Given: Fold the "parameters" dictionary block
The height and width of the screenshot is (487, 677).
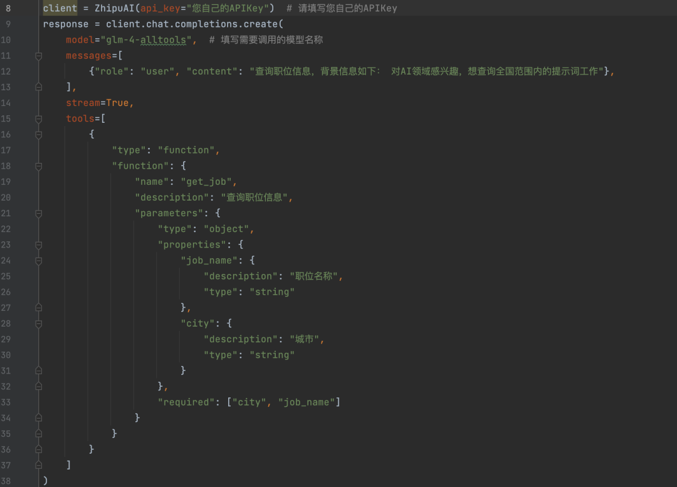Looking at the screenshot, I should 38,213.
